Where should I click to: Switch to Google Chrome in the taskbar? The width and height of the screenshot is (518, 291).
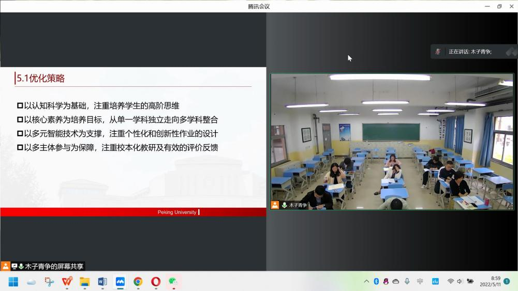(x=138, y=282)
